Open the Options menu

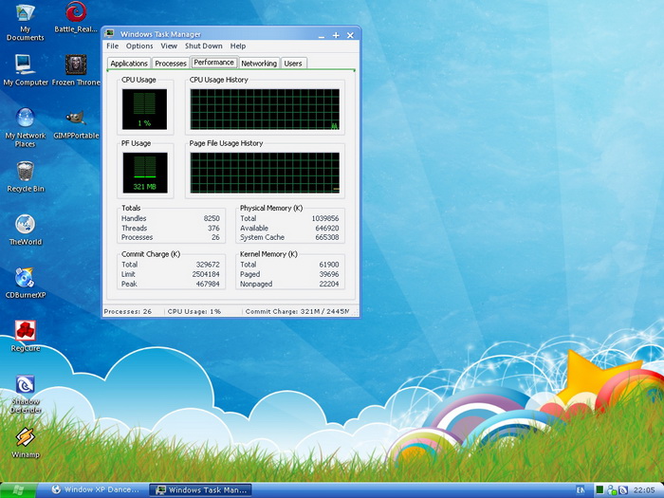click(139, 46)
